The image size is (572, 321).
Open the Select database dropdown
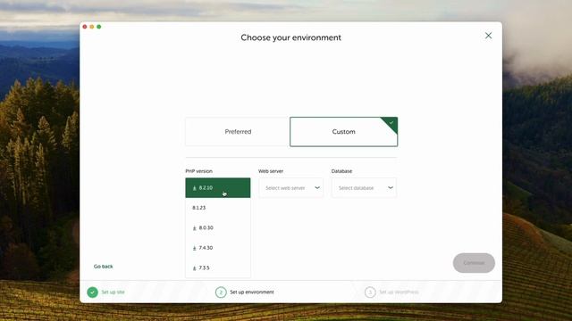pos(364,188)
